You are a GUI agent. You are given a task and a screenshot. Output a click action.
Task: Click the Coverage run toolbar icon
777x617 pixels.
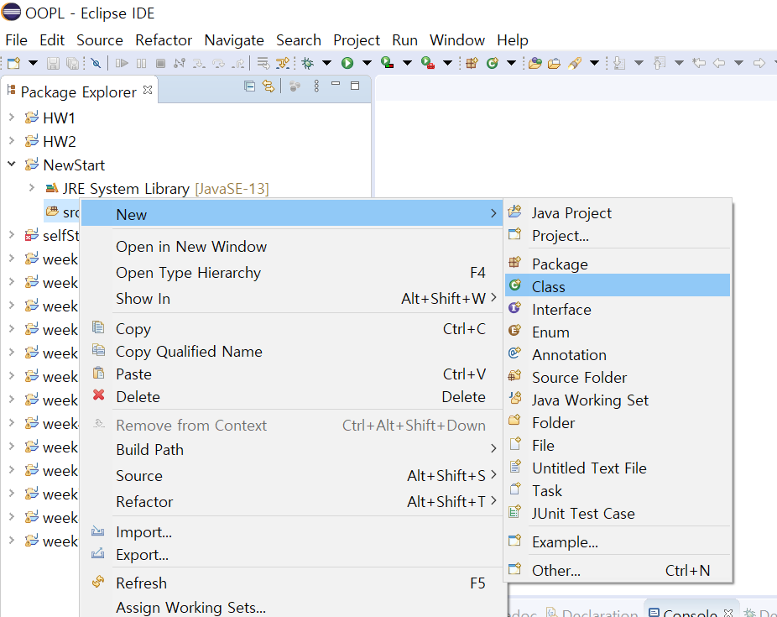(387, 63)
